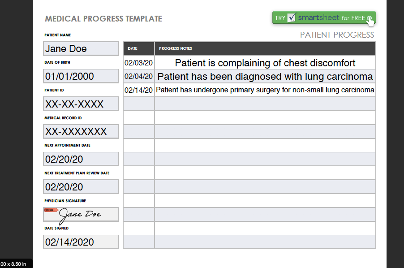Image resolution: width=404 pixels, height=268 pixels.
Task: Click the first empty date cell
Action: coord(138,104)
